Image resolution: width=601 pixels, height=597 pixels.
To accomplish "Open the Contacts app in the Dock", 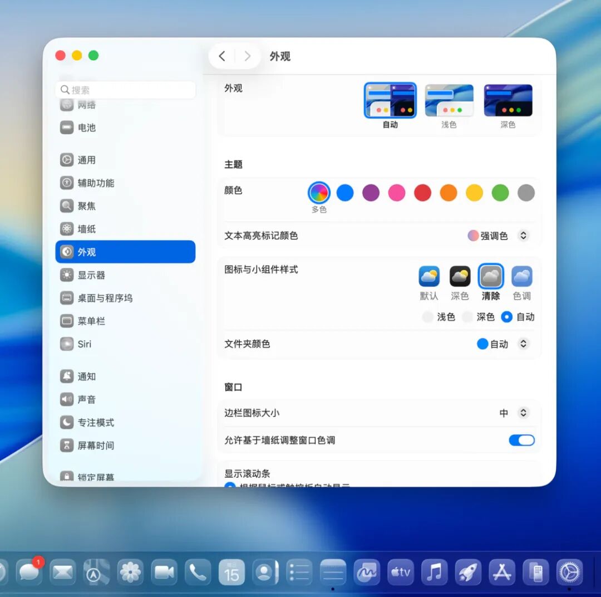I will click(x=265, y=572).
